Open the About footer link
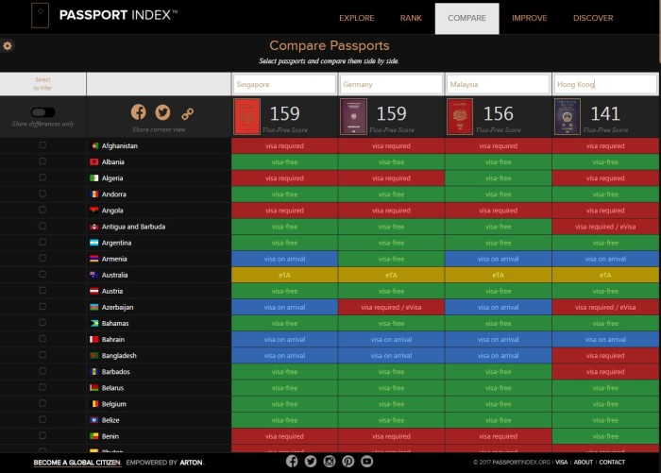The height and width of the screenshot is (473, 661). click(583, 462)
